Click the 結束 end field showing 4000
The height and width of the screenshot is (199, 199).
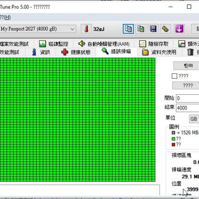point(187,108)
